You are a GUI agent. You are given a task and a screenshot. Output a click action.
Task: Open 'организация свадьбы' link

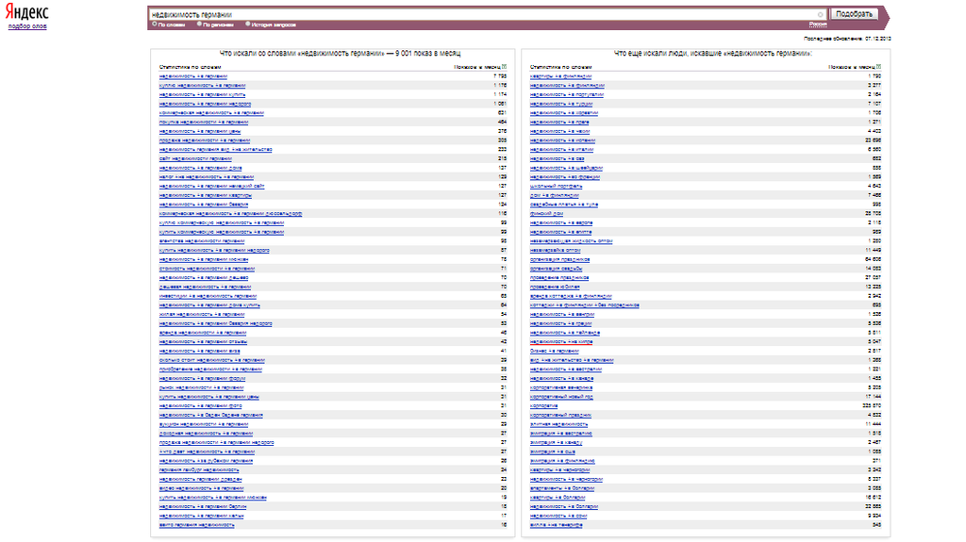(556, 269)
